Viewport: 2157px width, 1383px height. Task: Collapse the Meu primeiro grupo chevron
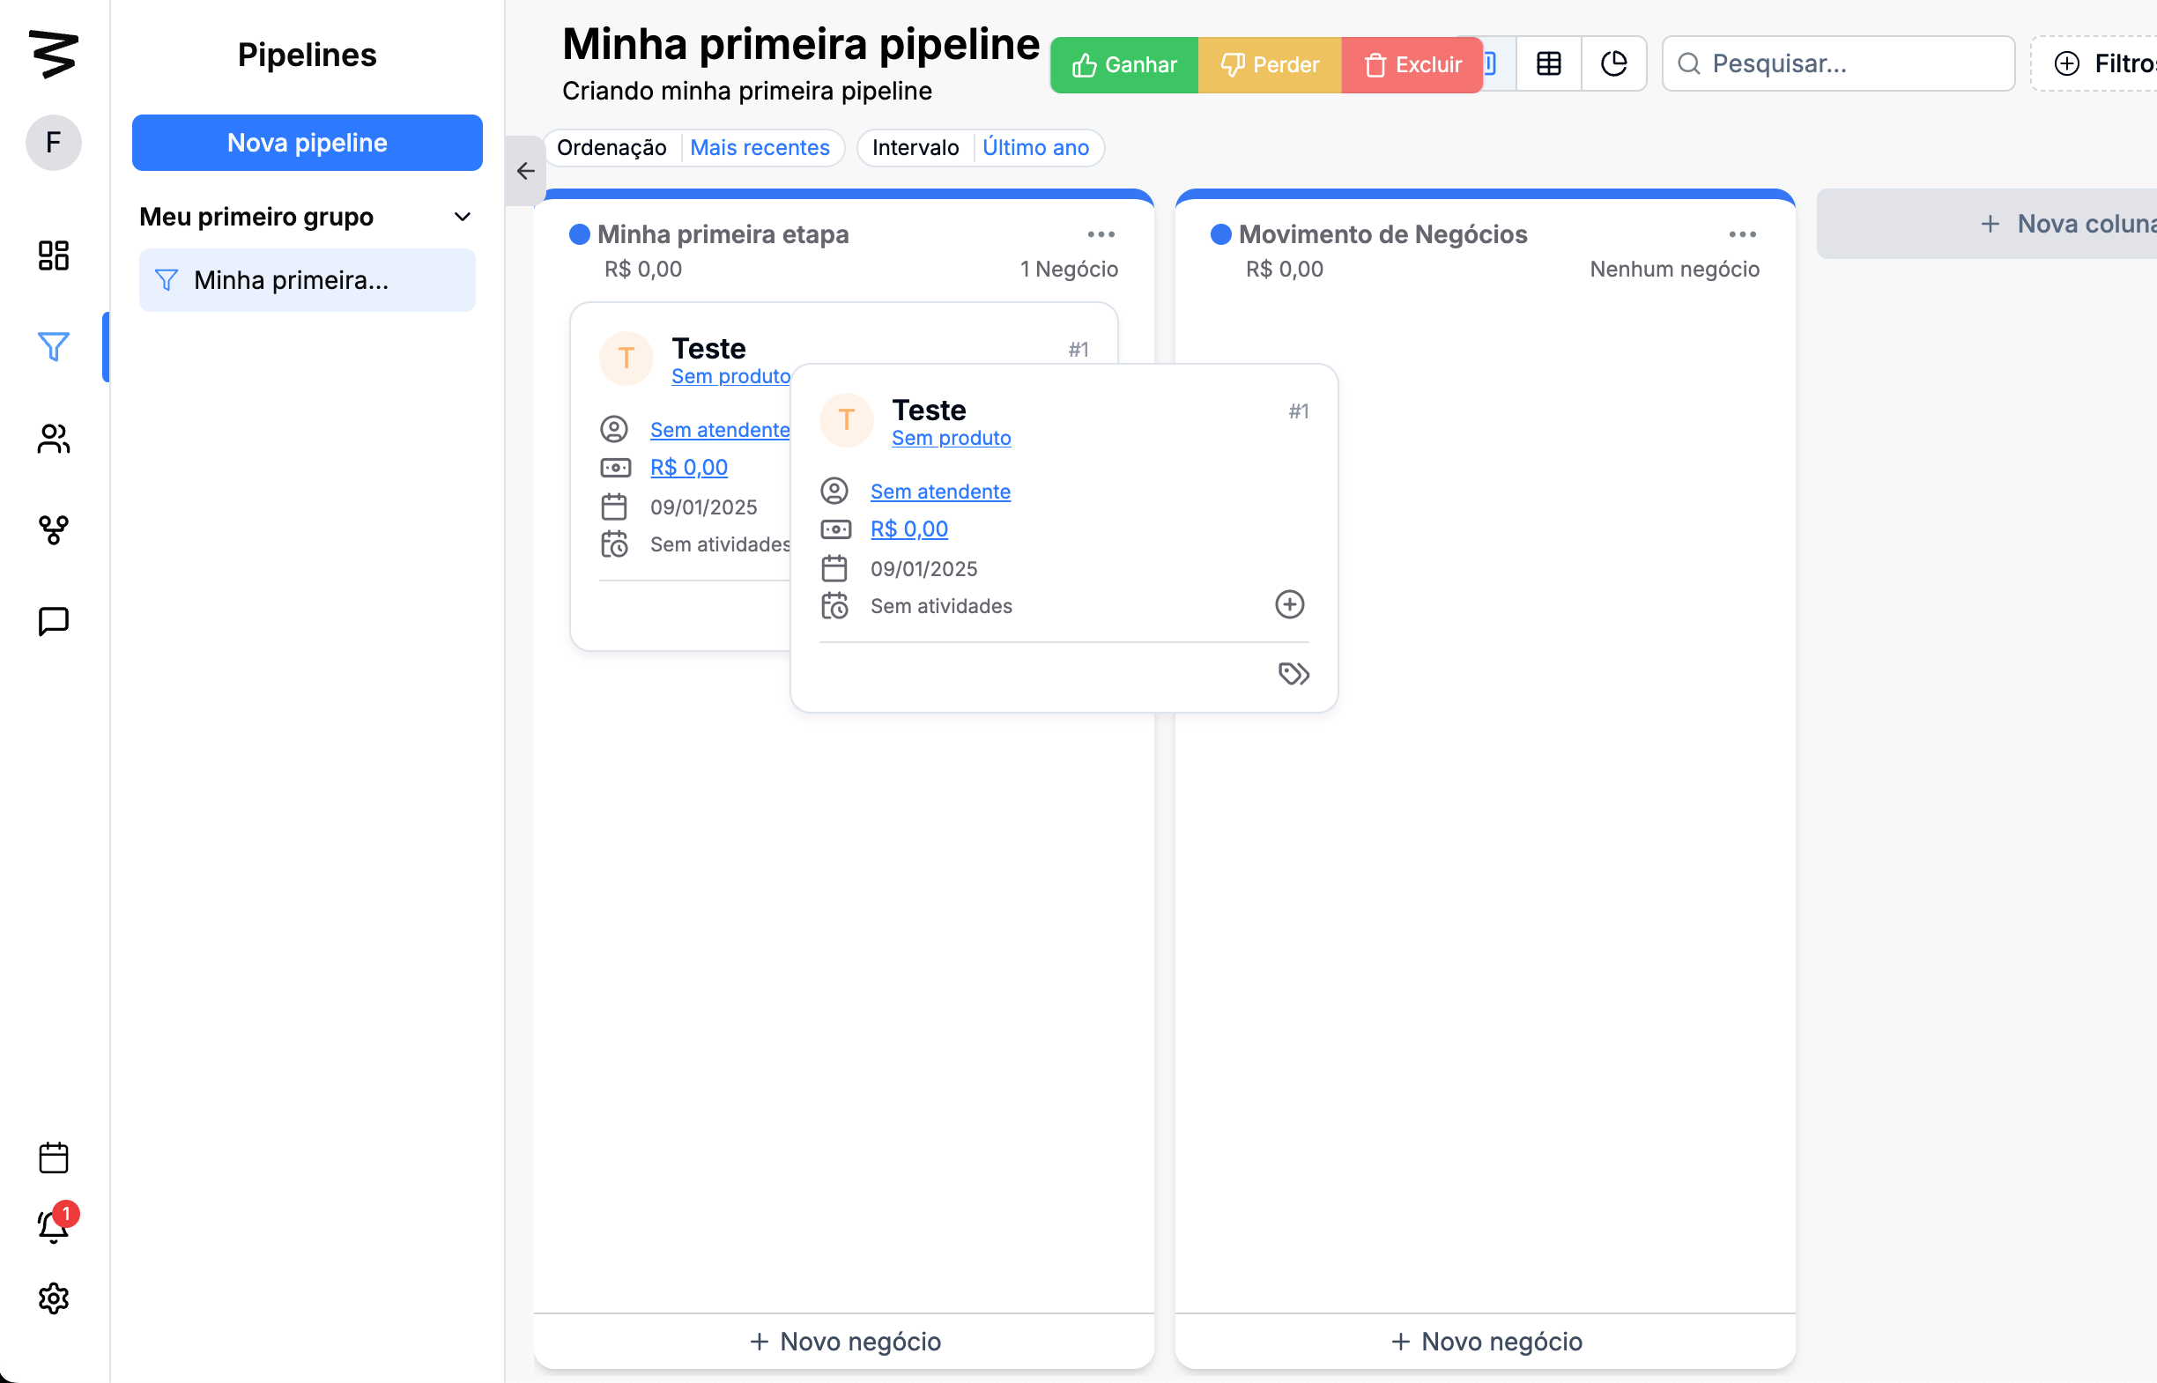pyautogui.click(x=462, y=218)
